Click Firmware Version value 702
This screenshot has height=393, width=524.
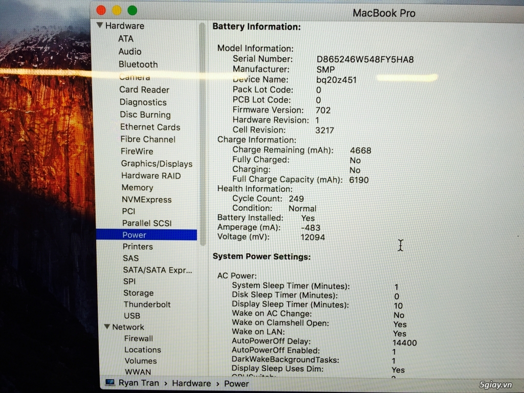point(323,111)
